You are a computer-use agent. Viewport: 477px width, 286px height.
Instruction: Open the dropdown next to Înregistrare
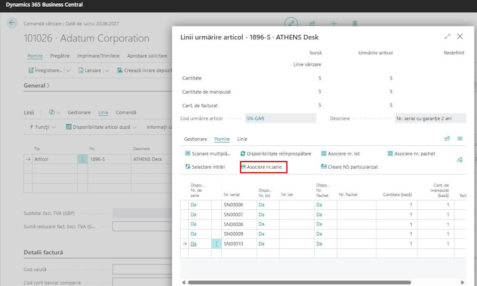(68, 71)
